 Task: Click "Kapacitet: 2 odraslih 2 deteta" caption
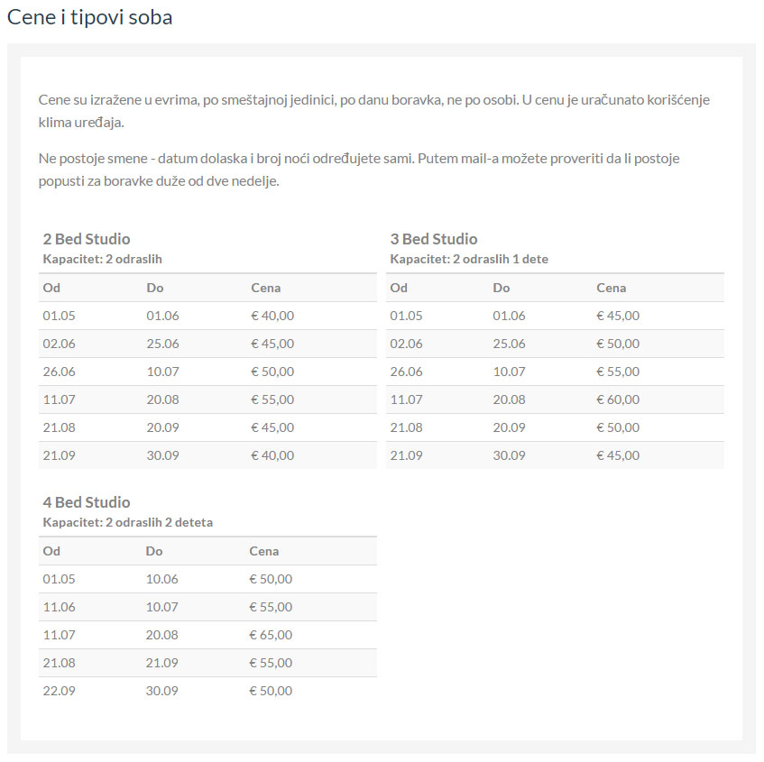coord(128,522)
